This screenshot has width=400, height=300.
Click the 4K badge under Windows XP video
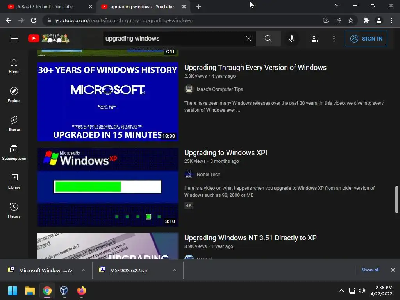click(189, 205)
